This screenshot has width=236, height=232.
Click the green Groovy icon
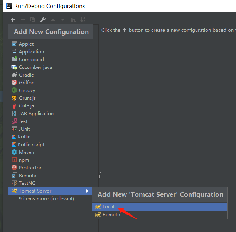tap(14, 90)
